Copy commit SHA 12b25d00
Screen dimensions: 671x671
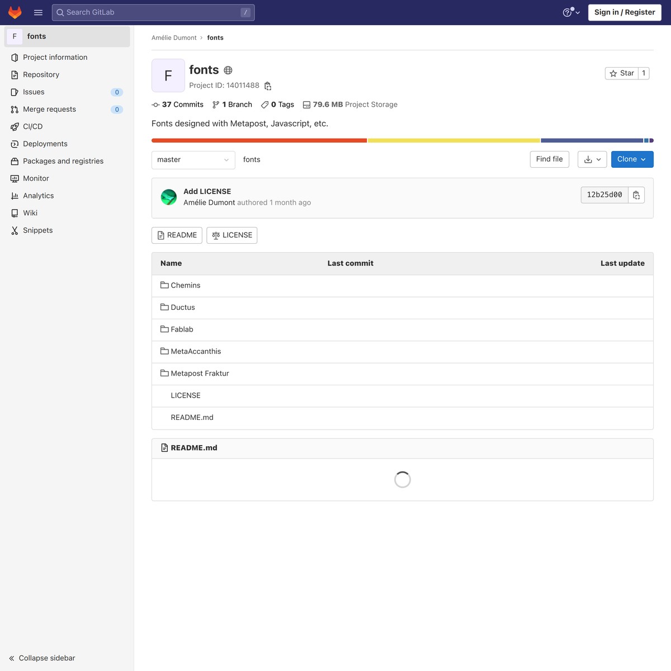(x=636, y=195)
